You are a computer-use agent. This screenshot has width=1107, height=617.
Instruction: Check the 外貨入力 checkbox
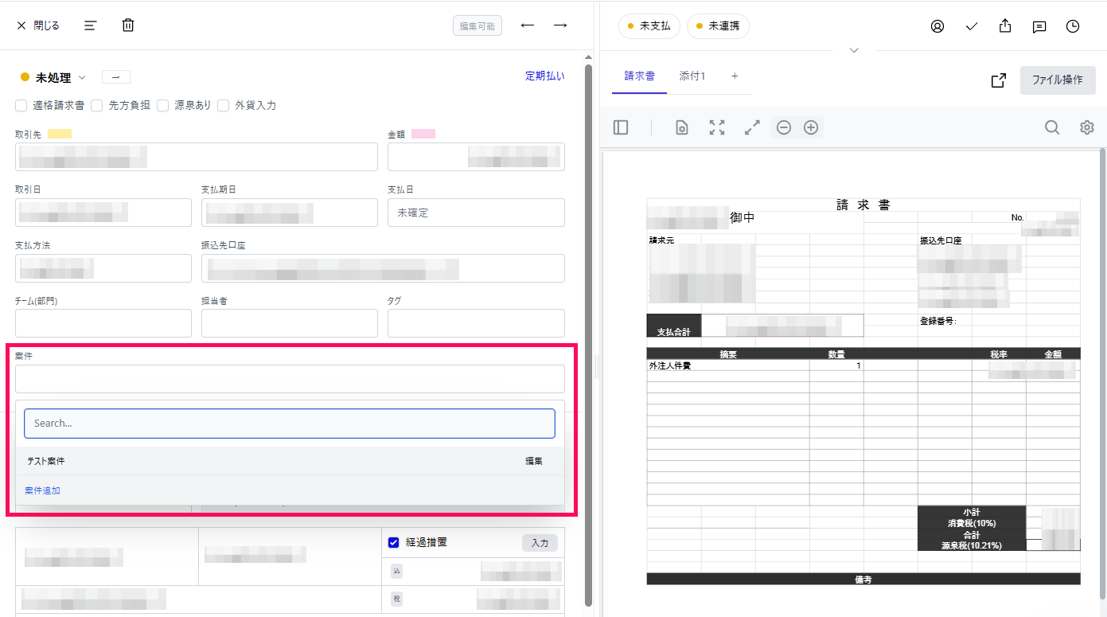pyautogui.click(x=224, y=105)
